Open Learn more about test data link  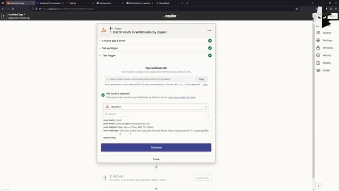click(182, 98)
